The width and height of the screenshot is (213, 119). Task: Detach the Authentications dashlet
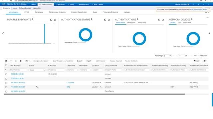point(159,20)
